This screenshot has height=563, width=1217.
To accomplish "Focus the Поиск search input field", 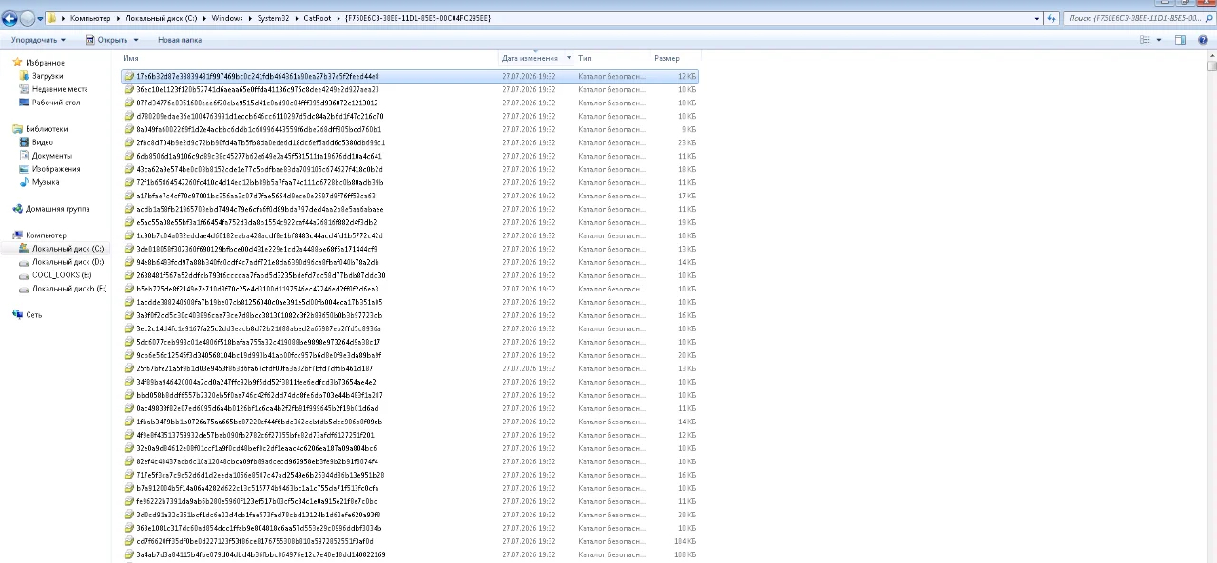I will [1133, 18].
